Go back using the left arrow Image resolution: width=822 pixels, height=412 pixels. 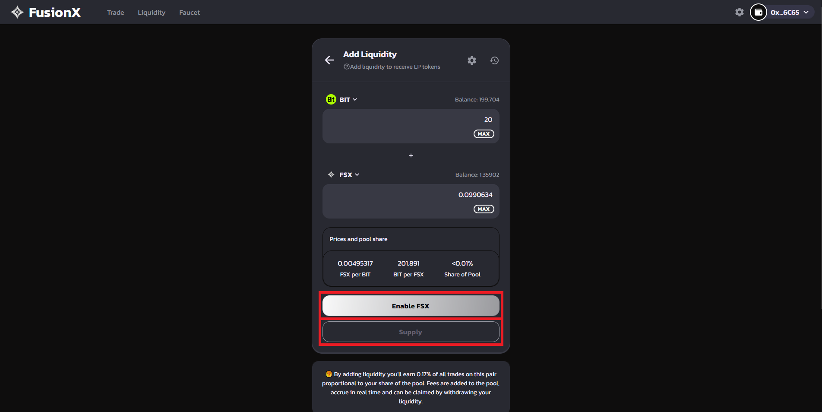(x=329, y=60)
